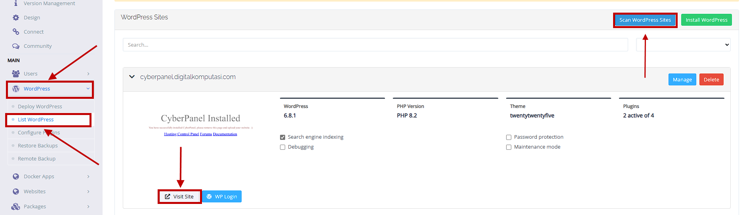Click the Hosting Control Panel link
The height and width of the screenshot is (215, 743).
click(181, 134)
